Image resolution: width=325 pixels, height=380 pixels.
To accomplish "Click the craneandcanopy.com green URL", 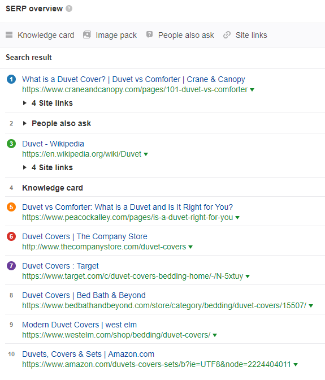I will coord(135,90).
